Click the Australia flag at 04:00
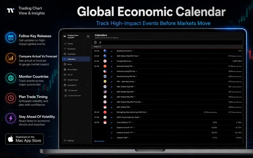The height and width of the screenshot is (158, 253). click(105, 56)
